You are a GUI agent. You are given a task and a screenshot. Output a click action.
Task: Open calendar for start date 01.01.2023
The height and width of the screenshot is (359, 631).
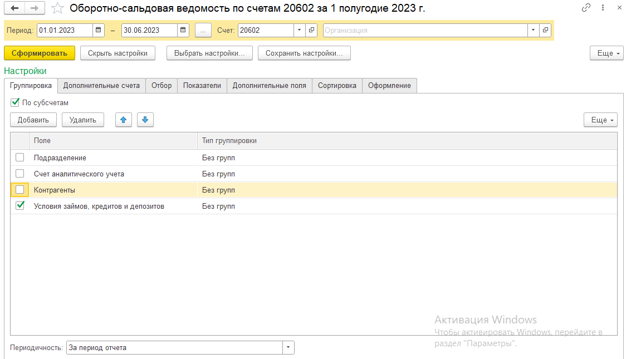pos(98,31)
